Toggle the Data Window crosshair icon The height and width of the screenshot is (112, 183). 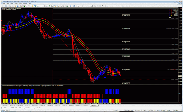click(13, 6)
